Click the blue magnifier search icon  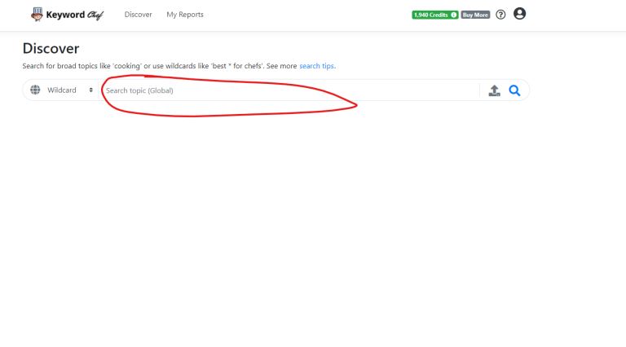pos(514,90)
